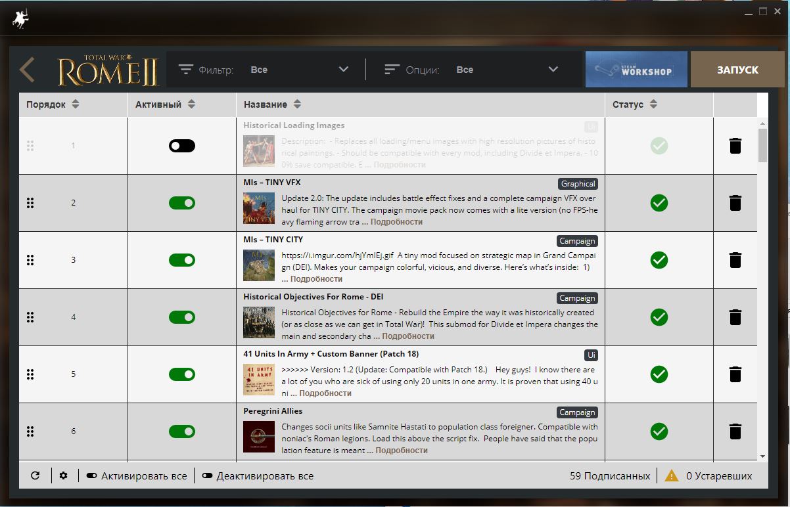Sort list by Название column header
The width and height of the screenshot is (790, 507).
click(x=272, y=104)
